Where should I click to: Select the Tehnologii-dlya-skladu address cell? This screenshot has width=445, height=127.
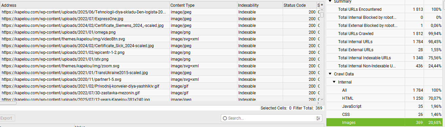(x=85, y=12)
